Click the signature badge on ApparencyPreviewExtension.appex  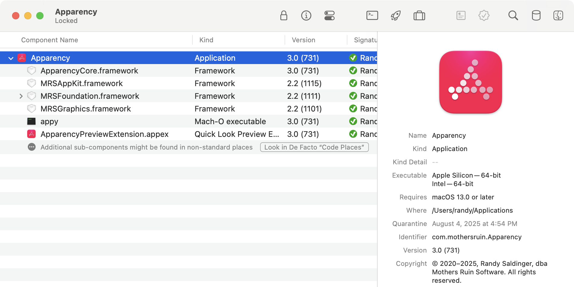coord(353,134)
